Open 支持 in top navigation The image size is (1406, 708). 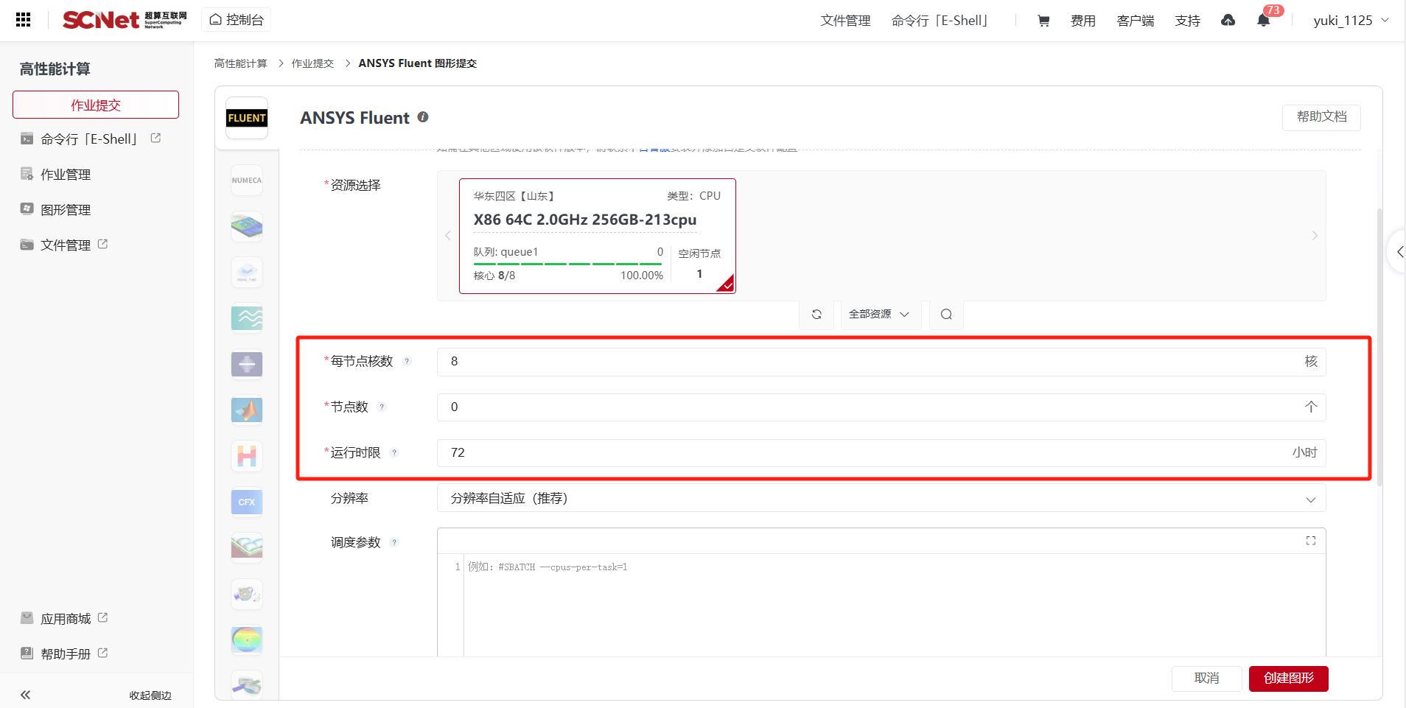[x=1187, y=21]
